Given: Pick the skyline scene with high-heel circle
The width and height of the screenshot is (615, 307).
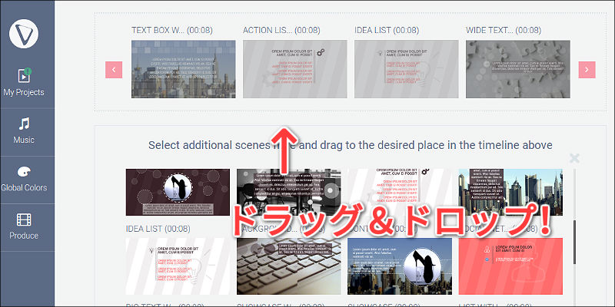Looking at the screenshot, I should click(x=400, y=266).
